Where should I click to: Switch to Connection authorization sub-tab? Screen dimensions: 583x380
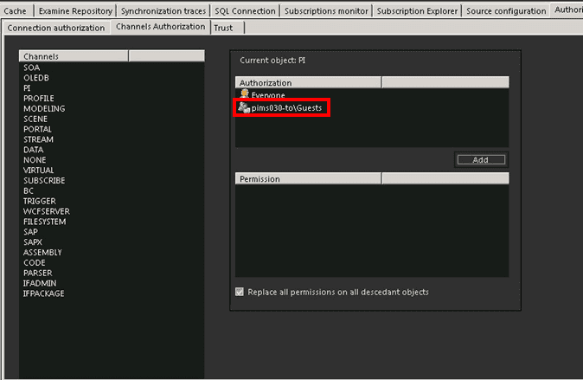click(56, 28)
